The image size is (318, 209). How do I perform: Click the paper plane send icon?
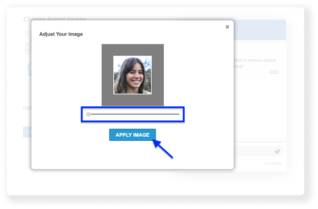coord(277,151)
